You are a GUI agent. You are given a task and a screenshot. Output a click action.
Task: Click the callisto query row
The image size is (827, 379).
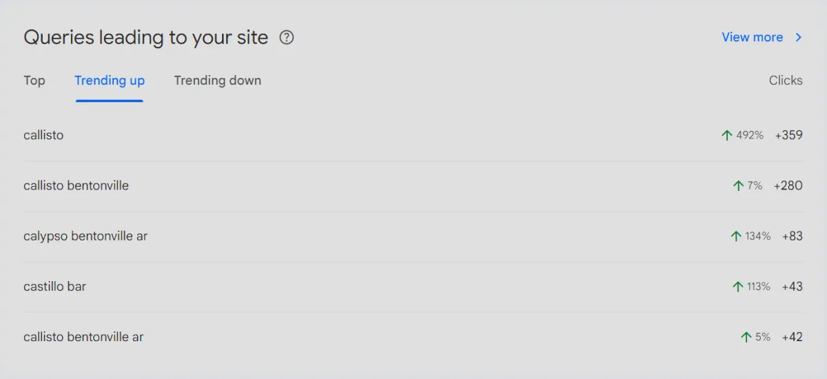coord(43,136)
